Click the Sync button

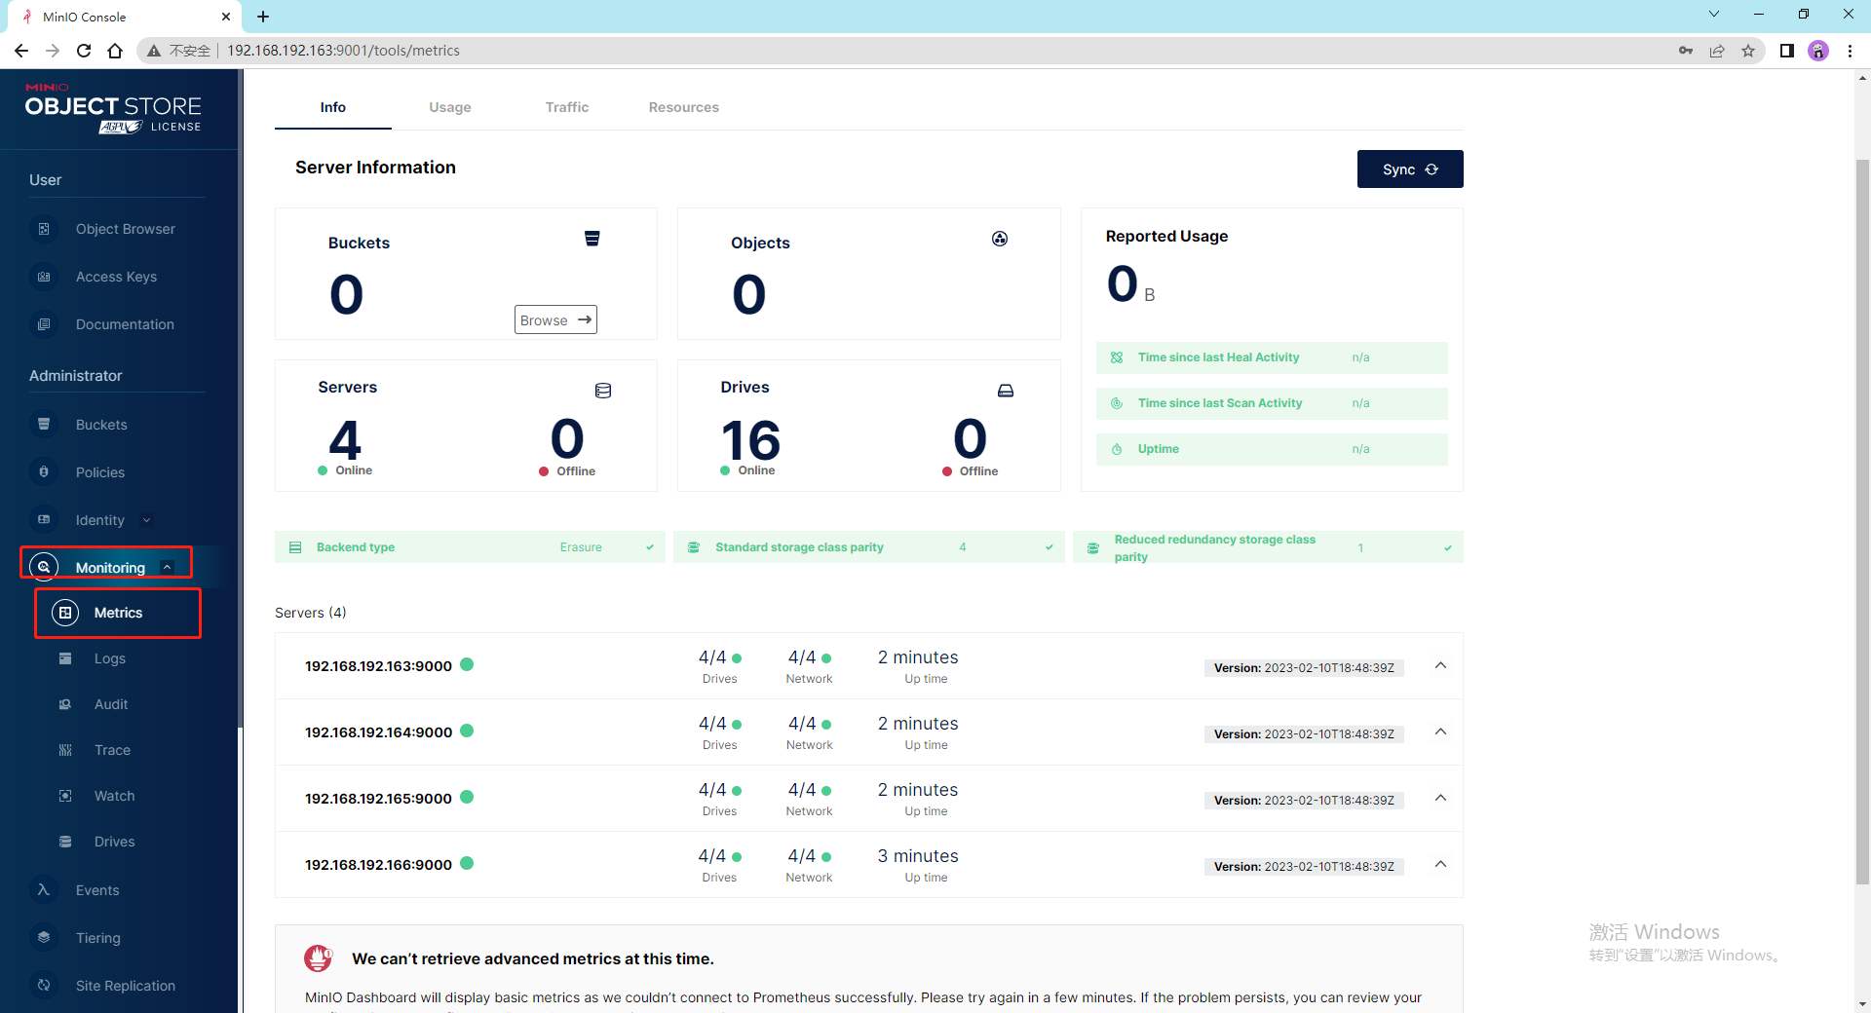click(x=1410, y=169)
